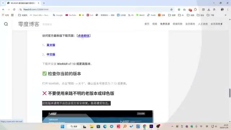The width and height of the screenshot is (231, 130).
Task: Open the WeLD bookmark
Action: pyautogui.click(x=140, y=15)
